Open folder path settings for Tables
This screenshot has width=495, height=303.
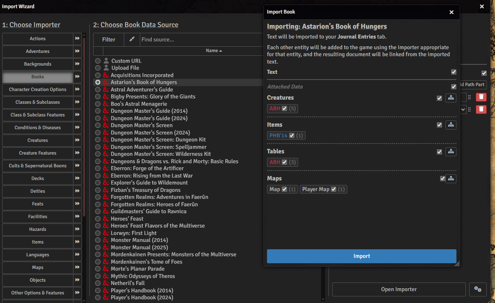click(451, 152)
